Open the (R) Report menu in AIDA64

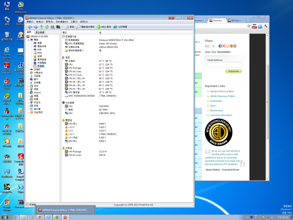(49, 22)
